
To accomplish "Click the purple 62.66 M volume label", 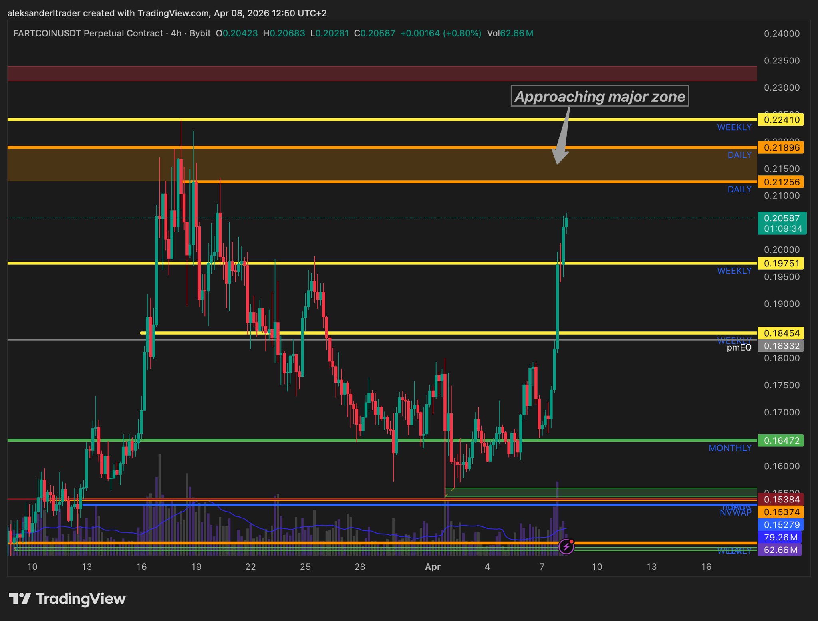I will pyautogui.click(x=780, y=550).
